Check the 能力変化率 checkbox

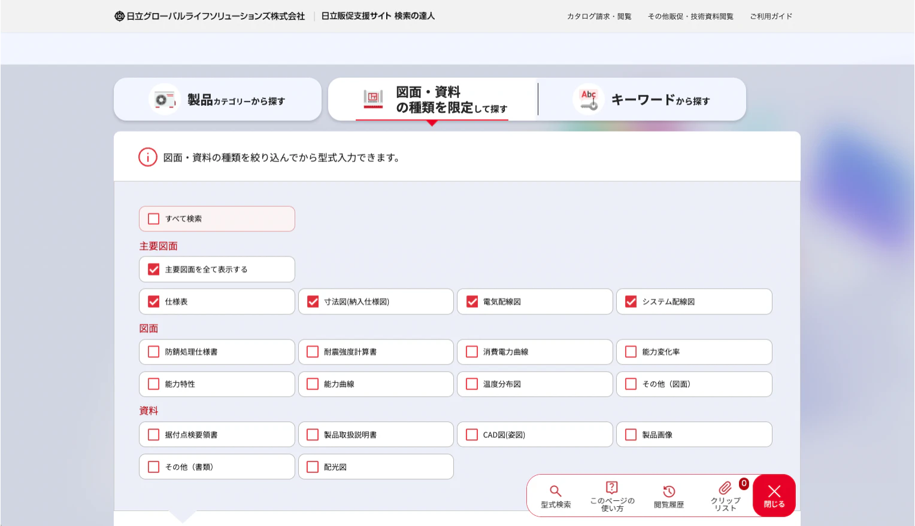point(631,352)
